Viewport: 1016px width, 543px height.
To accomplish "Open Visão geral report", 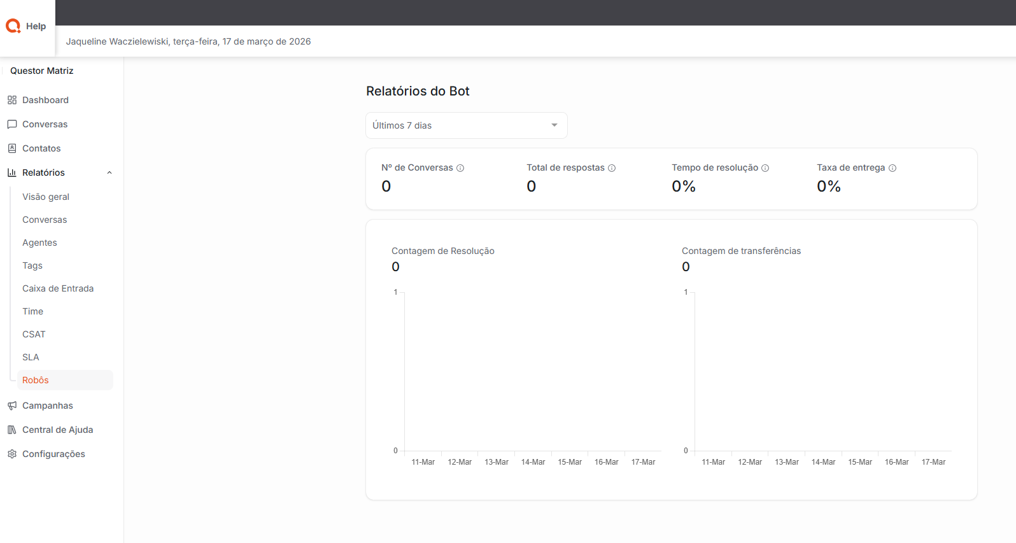I will click(46, 197).
